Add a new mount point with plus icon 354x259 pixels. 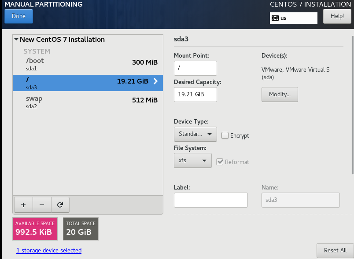click(x=23, y=204)
